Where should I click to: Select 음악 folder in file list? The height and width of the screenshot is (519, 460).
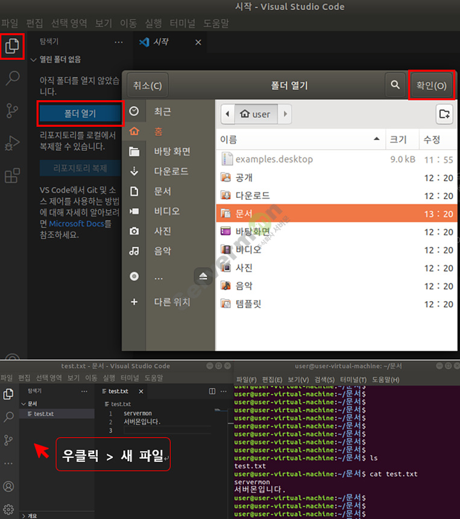pyautogui.click(x=337, y=286)
